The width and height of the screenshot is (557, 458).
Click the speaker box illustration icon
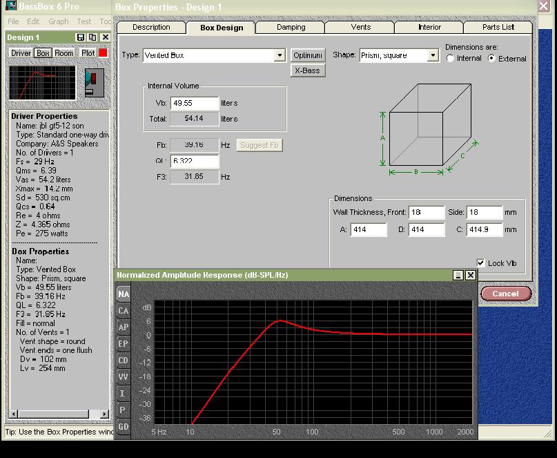(x=93, y=82)
